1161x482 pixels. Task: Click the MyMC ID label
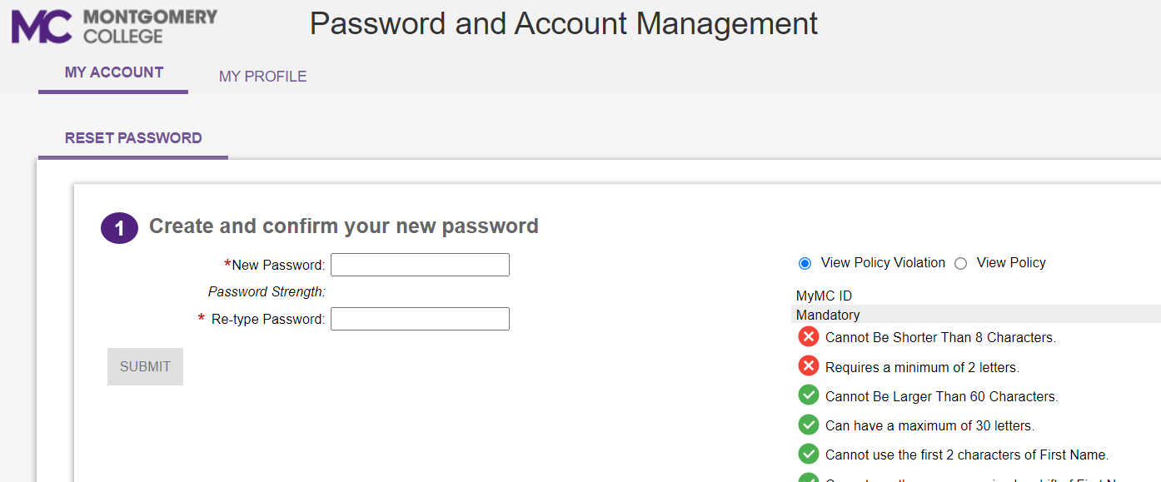824,296
